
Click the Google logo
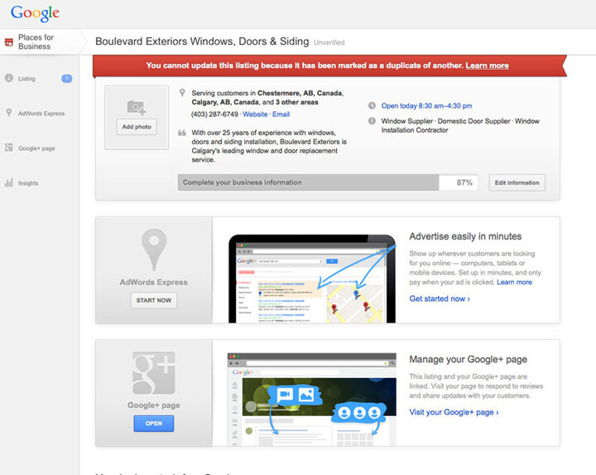click(35, 13)
